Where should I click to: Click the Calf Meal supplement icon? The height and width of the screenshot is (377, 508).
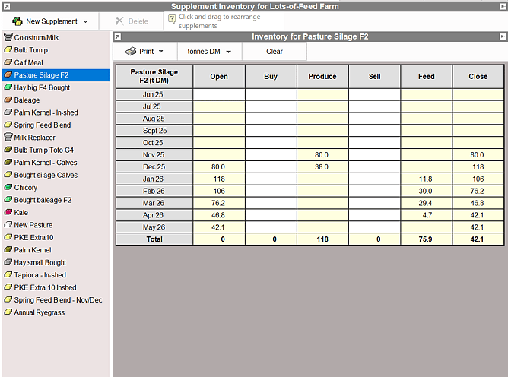(x=8, y=62)
